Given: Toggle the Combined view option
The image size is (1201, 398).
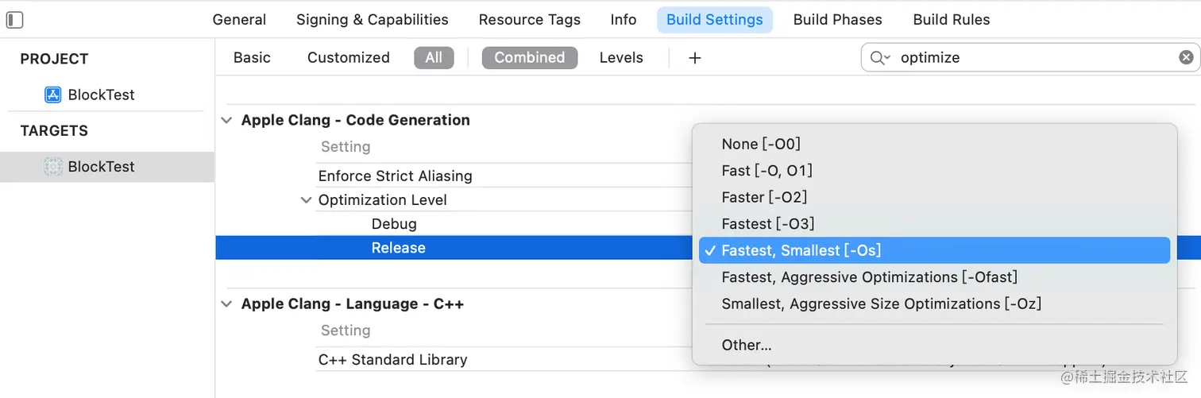Looking at the screenshot, I should click(x=529, y=57).
